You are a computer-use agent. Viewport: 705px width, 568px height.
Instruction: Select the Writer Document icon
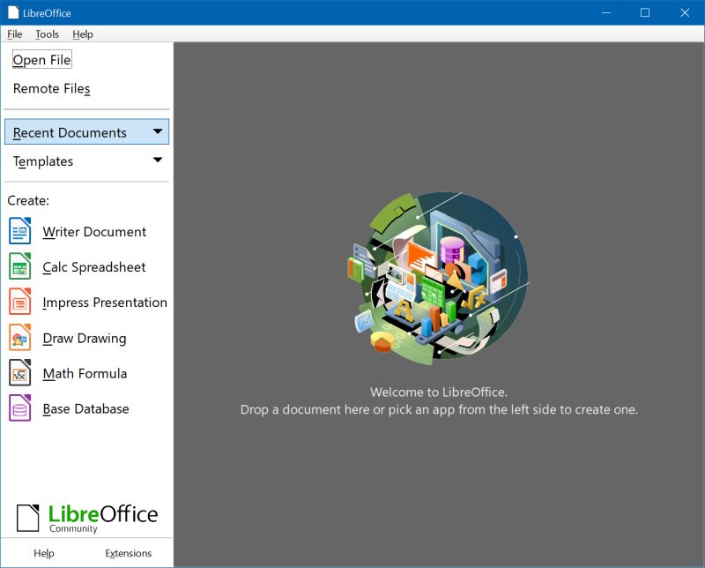point(22,231)
